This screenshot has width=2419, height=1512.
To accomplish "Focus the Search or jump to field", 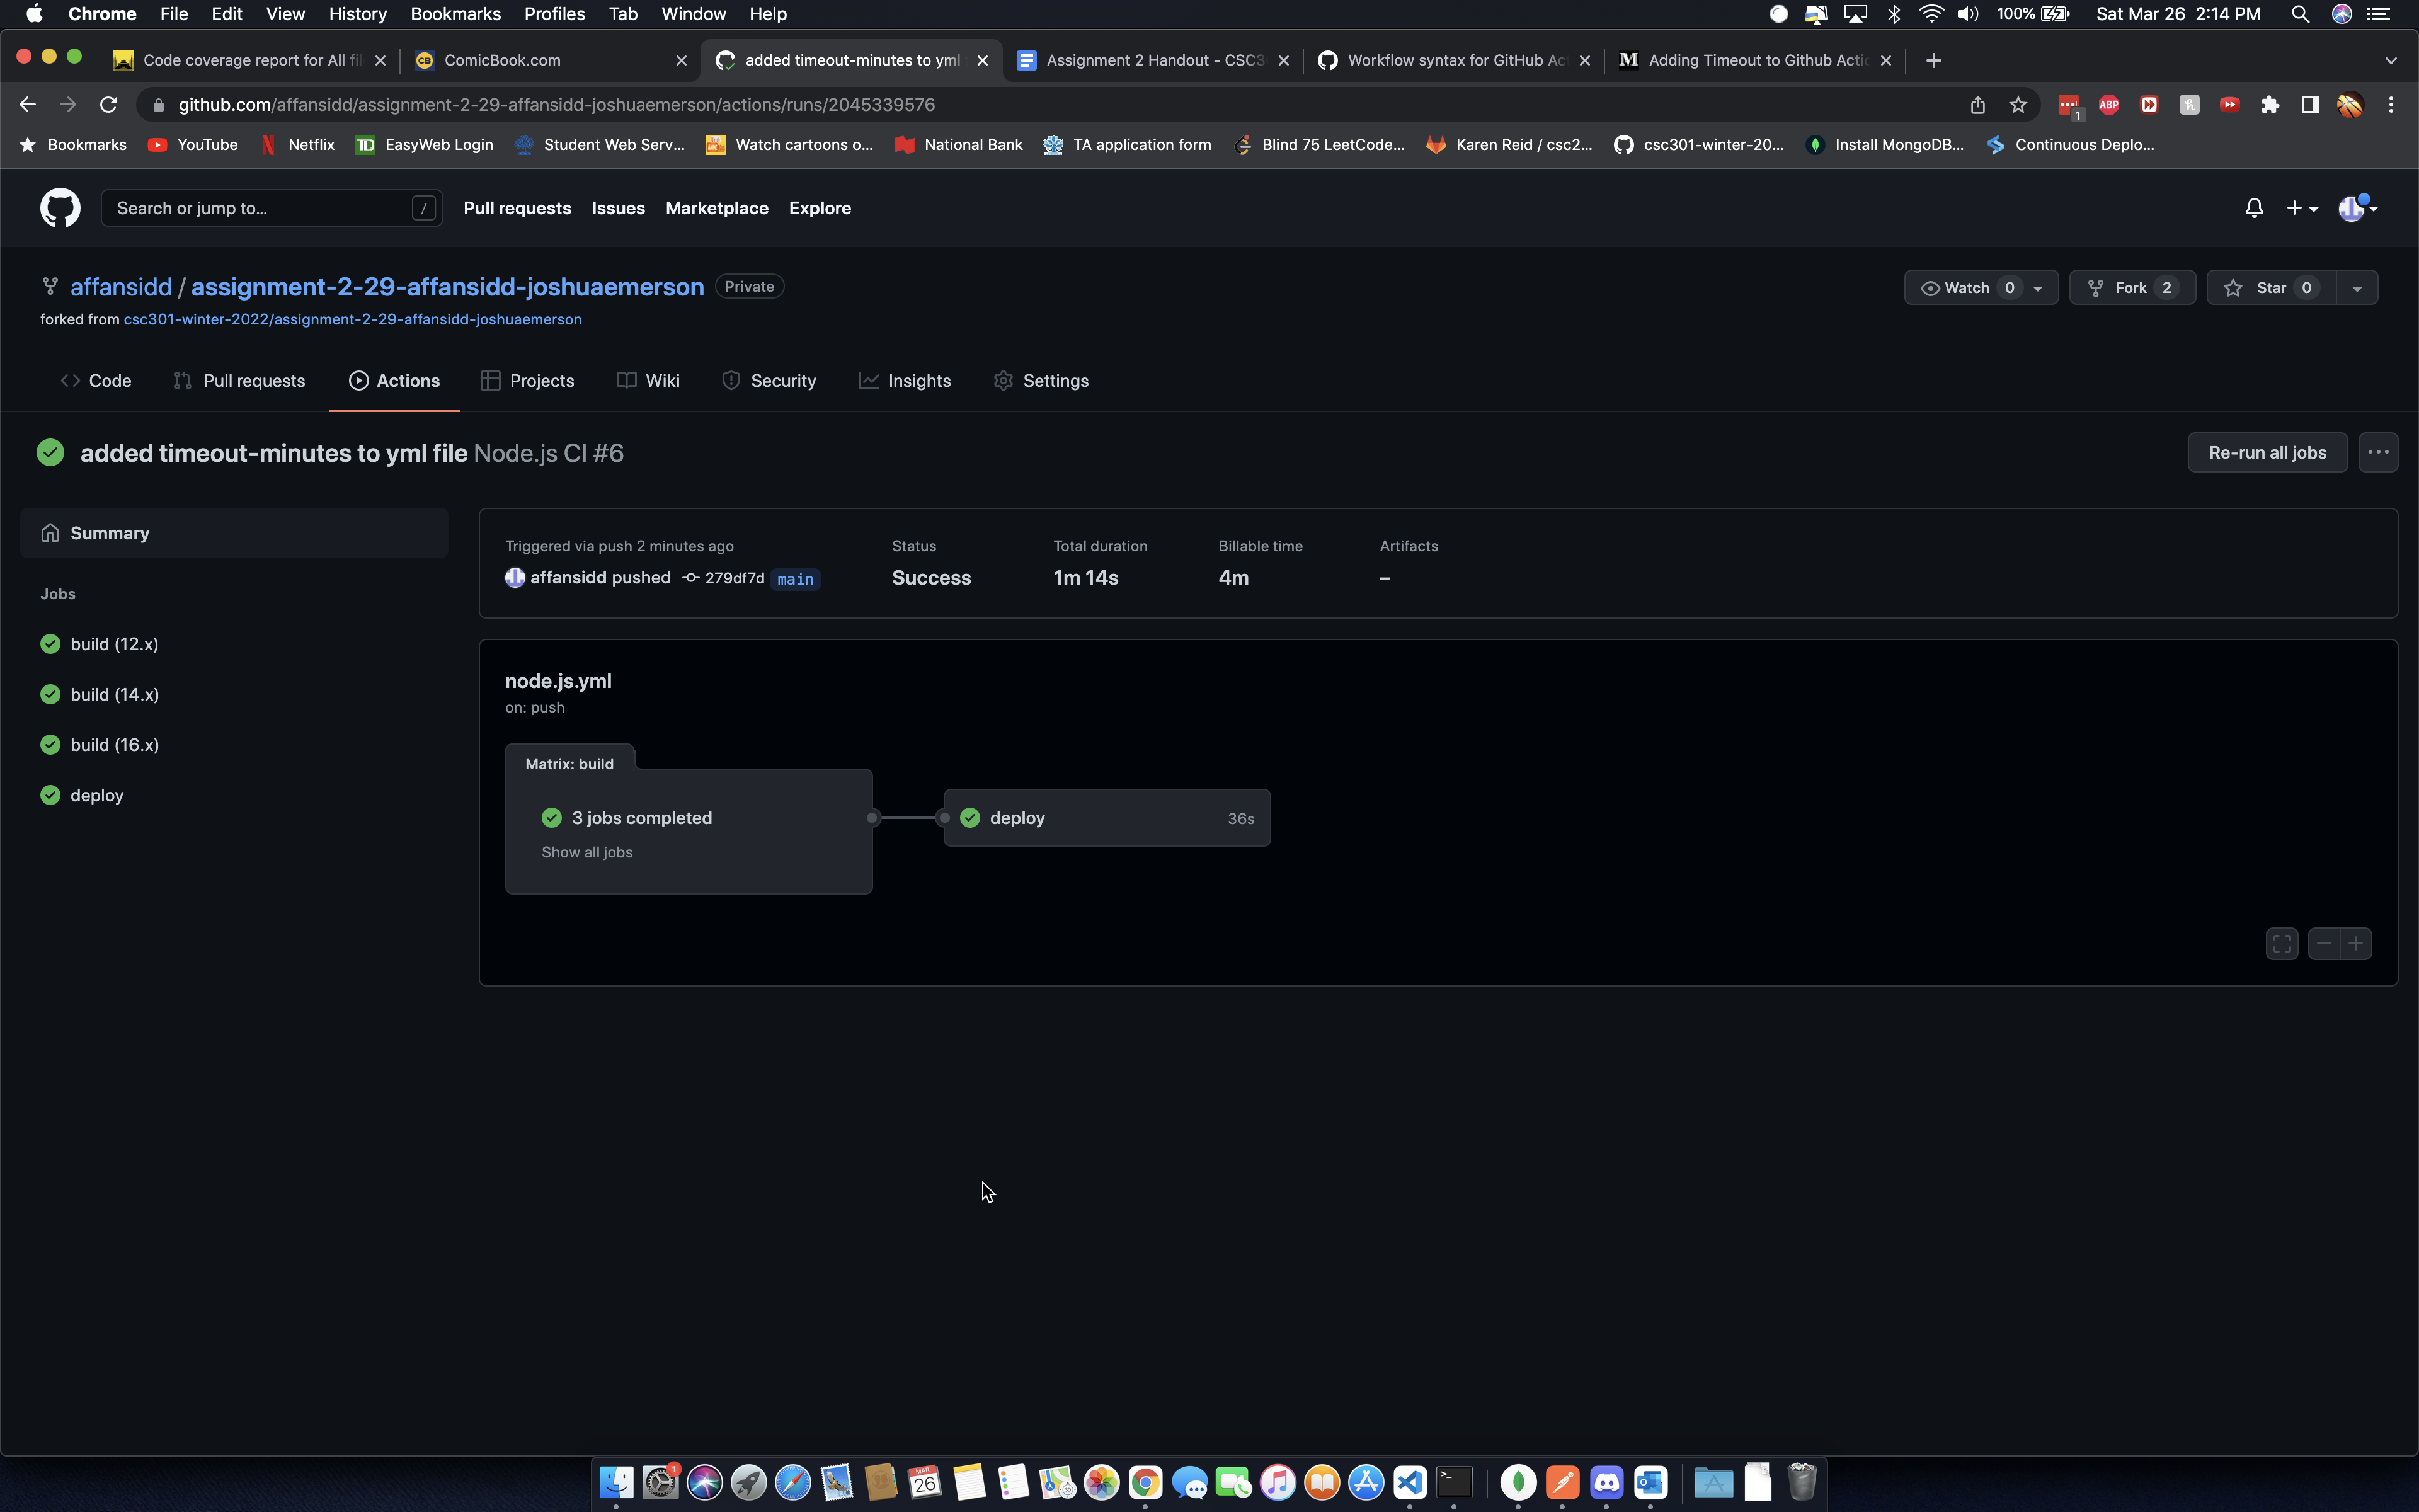I will (271, 208).
